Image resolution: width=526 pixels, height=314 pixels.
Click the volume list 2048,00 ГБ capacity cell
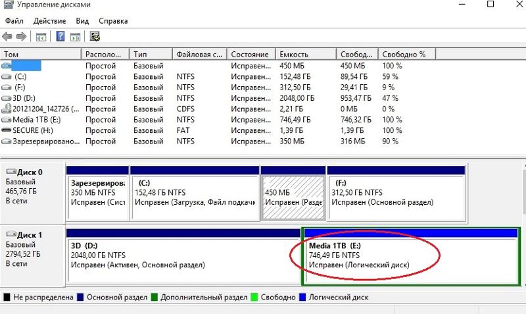[x=297, y=98]
